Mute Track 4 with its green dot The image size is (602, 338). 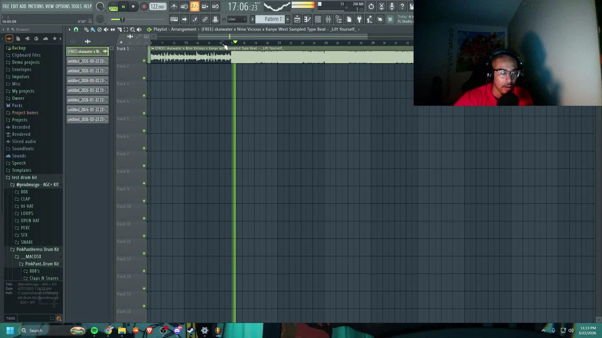pyautogui.click(x=144, y=113)
